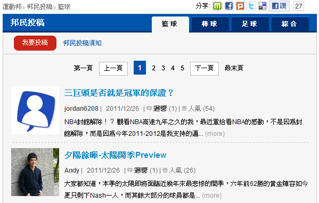Jump to 最末頁 last page

point(234,68)
